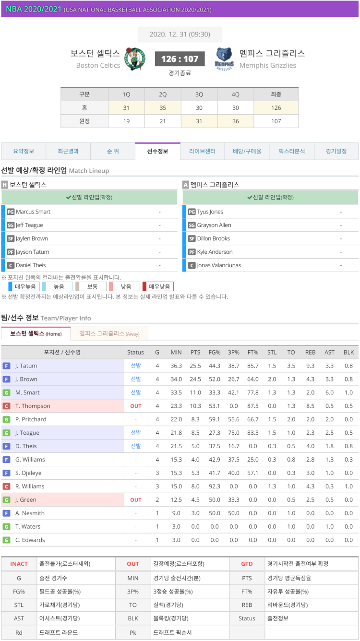Viewport: 360px width, 641px height.
Task: Click the F position icon for J. Brown
Action: (6, 379)
